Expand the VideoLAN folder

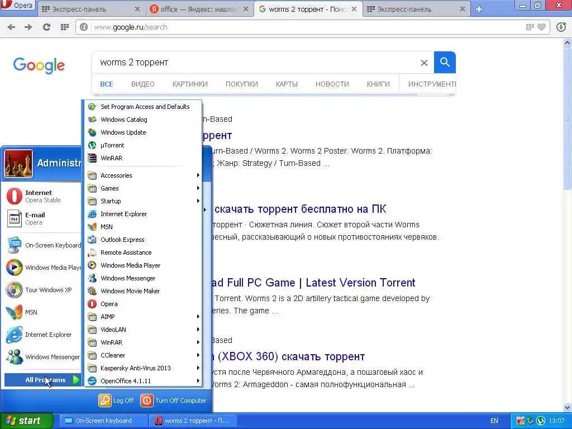pos(144,330)
